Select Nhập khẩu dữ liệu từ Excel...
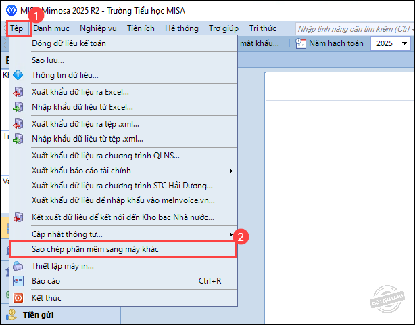415x325 pixels. coord(123,107)
